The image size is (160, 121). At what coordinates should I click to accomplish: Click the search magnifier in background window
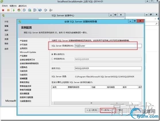pos(156,24)
